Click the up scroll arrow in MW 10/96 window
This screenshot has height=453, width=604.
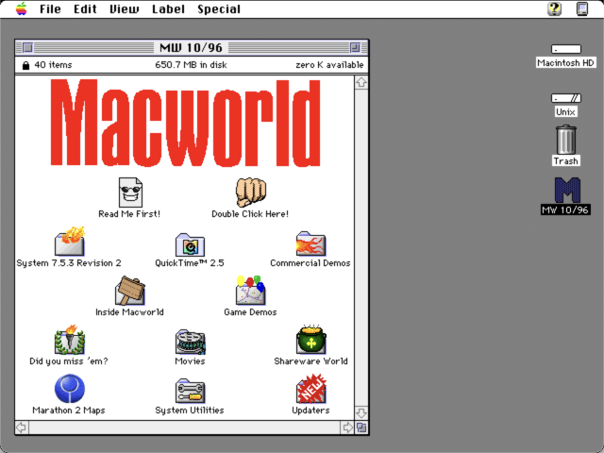tap(361, 82)
